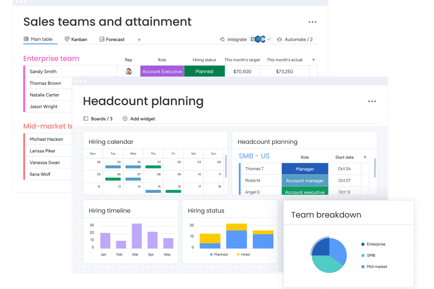Change Thomas T.'s Manager role
This screenshot has width=434, height=289.
tap(305, 169)
